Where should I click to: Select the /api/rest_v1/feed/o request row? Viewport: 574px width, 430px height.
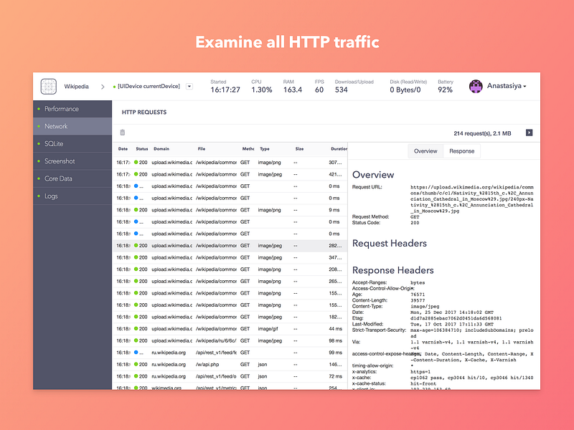click(230, 376)
